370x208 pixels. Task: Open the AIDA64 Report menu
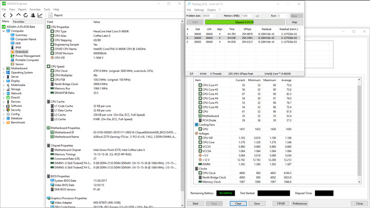(x=22, y=9)
